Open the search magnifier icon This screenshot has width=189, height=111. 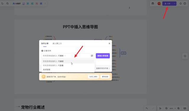pos(7,4)
